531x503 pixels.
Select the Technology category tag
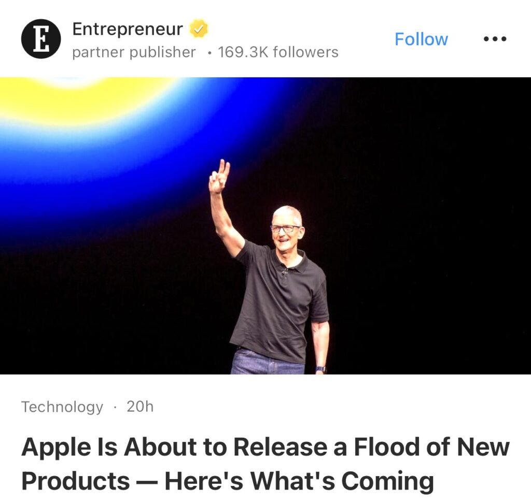tap(62, 407)
